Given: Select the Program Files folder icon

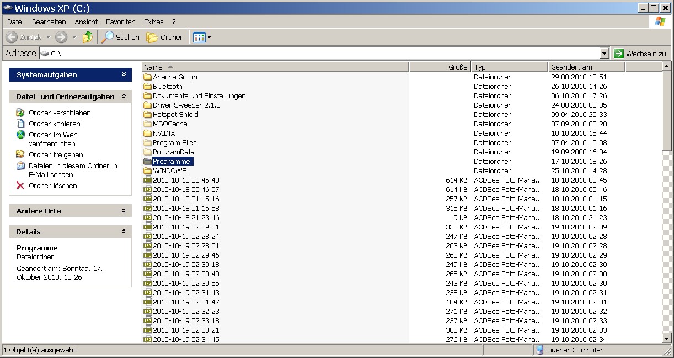Looking at the screenshot, I should 147,143.
